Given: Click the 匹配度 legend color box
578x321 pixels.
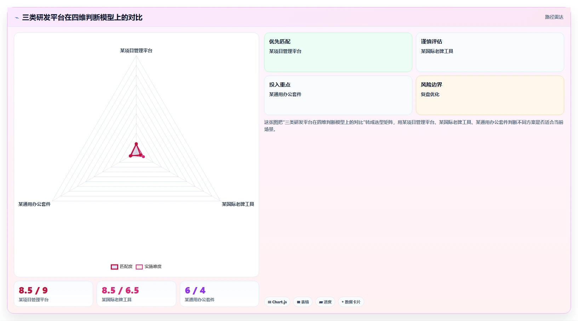Looking at the screenshot, I should pyautogui.click(x=114, y=267).
